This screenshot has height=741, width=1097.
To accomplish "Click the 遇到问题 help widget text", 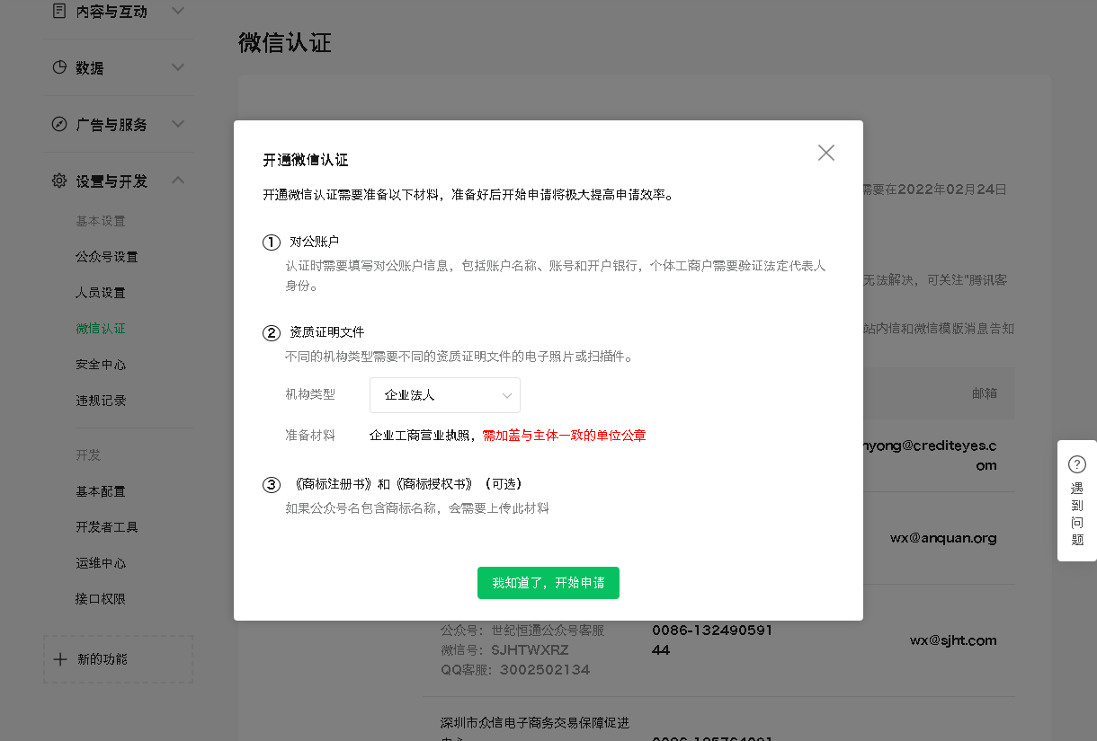I will (1076, 515).
